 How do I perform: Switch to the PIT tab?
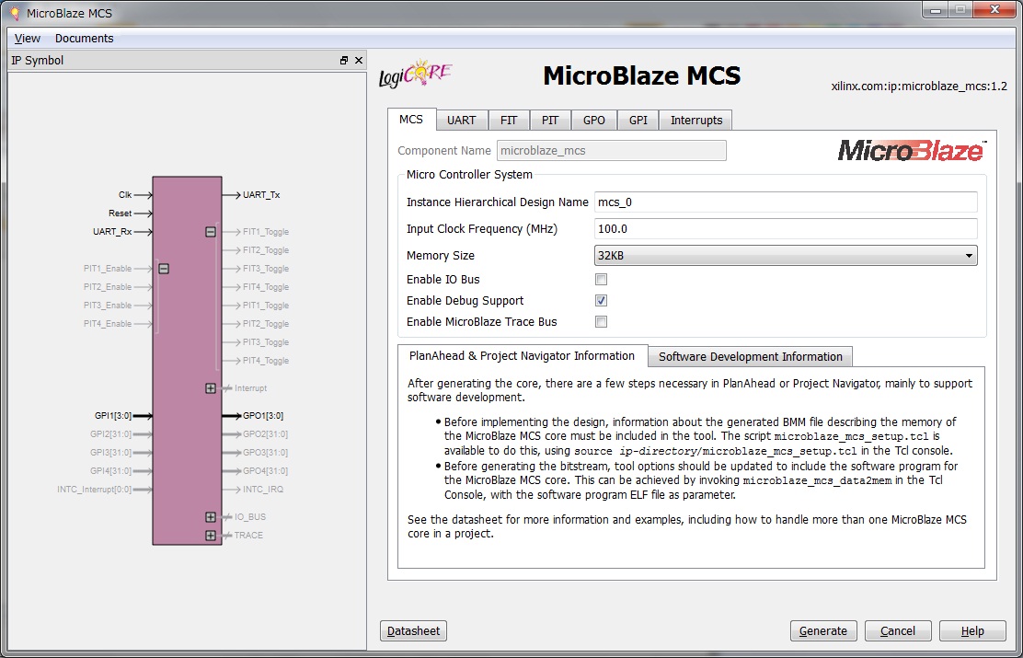click(551, 121)
